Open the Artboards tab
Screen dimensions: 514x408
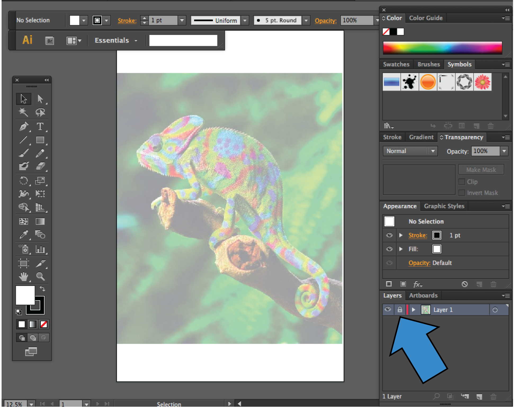(423, 295)
